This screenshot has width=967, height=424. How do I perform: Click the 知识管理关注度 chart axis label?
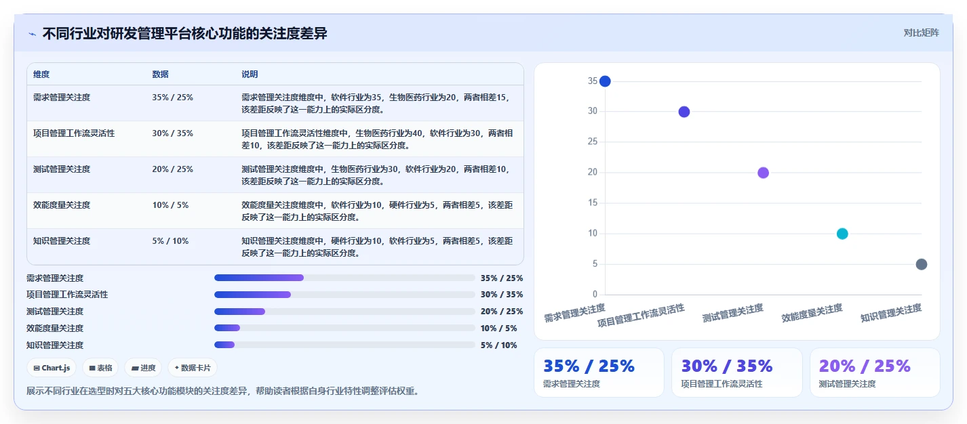(x=891, y=312)
